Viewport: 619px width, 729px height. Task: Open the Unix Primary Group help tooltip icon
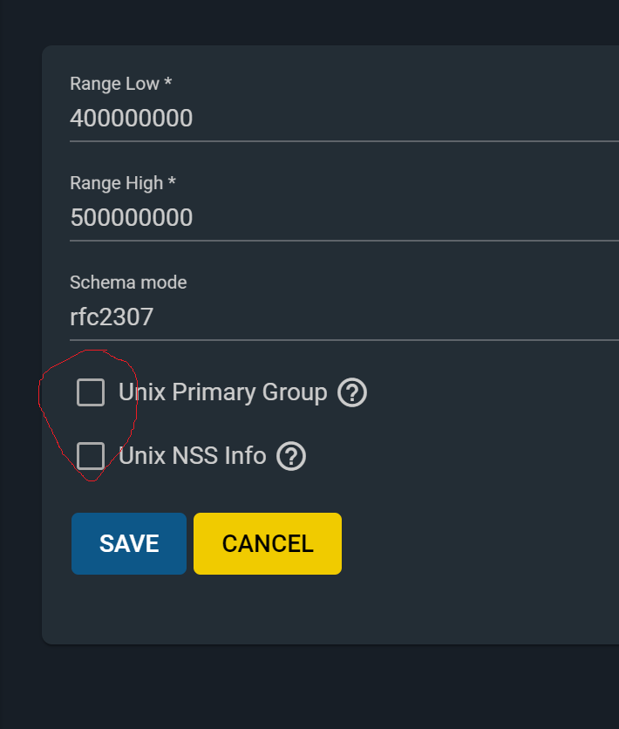pos(352,392)
